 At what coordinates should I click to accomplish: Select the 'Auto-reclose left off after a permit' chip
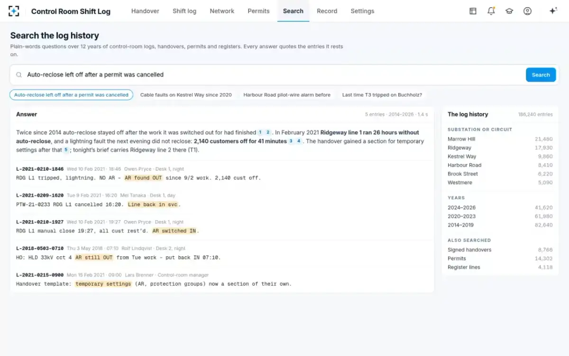coord(71,95)
